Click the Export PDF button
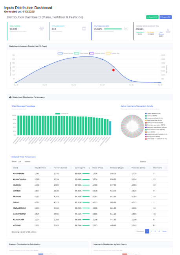Viewport: 180px width, 255px height. (165, 17)
